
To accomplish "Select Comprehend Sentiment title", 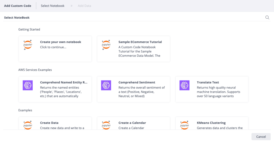I will tap(137, 82).
